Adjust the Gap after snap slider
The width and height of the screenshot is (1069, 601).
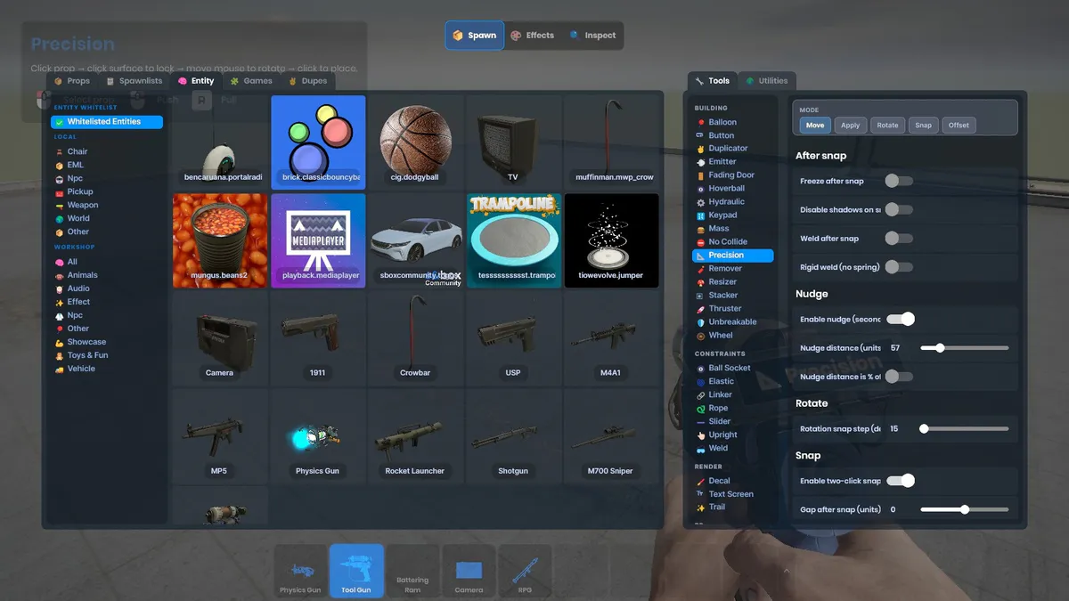pos(965,510)
